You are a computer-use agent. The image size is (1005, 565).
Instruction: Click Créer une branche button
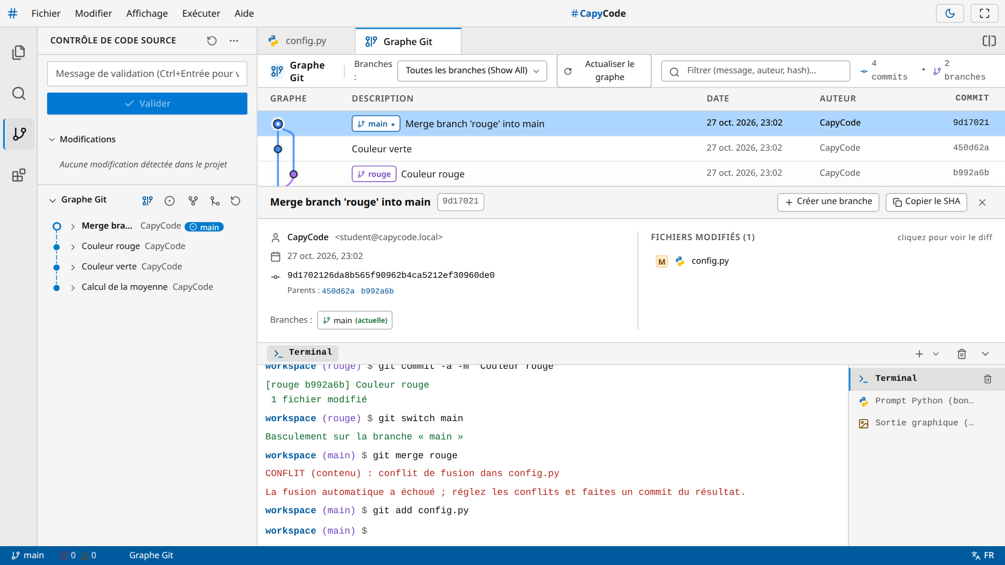pos(828,202)
